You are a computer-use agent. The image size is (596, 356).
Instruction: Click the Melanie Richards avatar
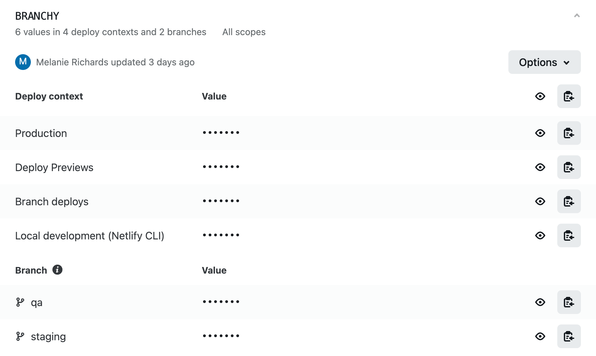[x=23, y=62]
